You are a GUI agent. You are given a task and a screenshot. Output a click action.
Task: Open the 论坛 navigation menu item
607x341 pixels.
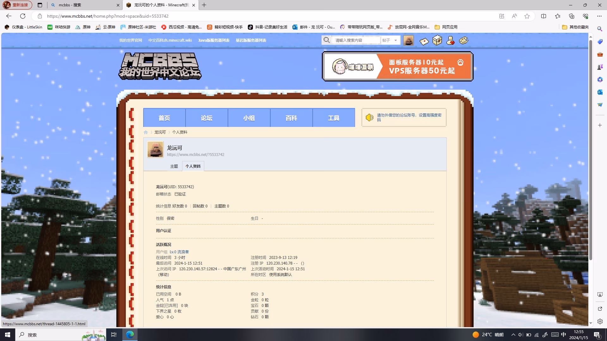tap(206, 118)
